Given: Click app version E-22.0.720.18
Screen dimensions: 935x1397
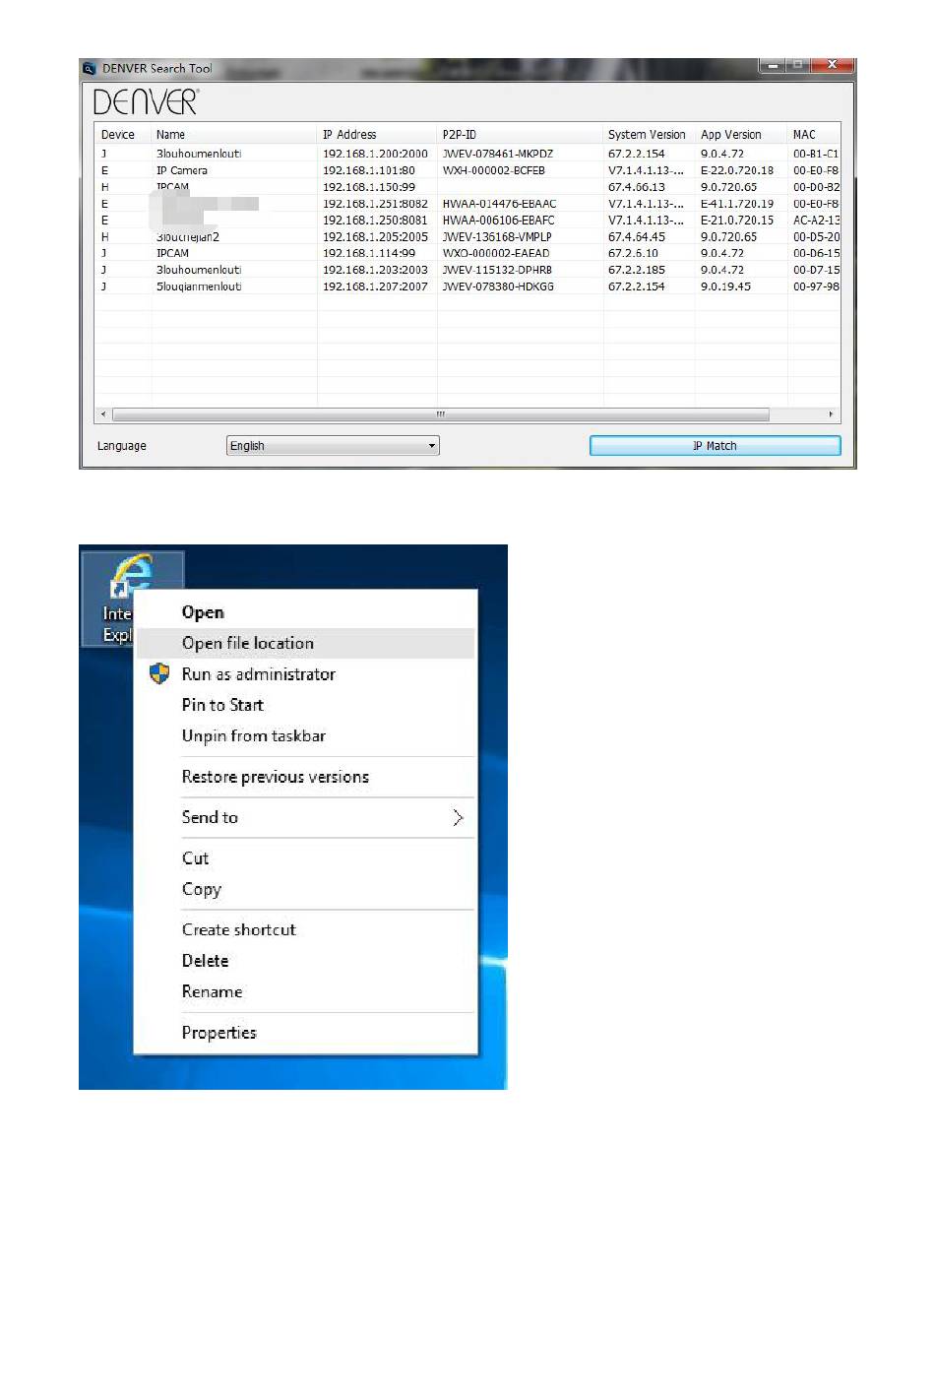Looking at the screenshot, I should coord(737,170).
